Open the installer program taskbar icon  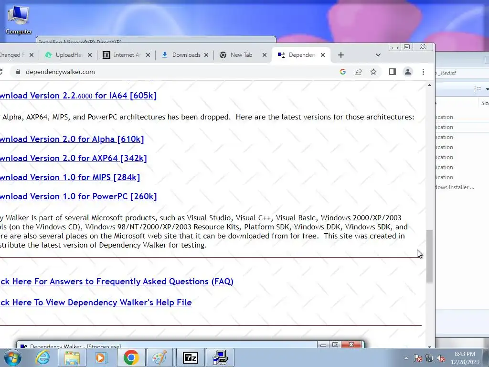[x=220, y=357]
